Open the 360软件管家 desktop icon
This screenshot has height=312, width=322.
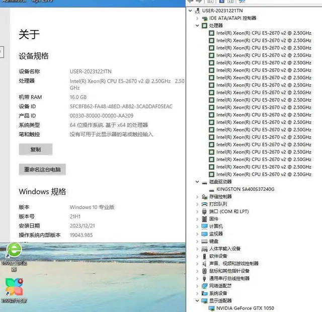pyautogui.click(x=14, y=287)
